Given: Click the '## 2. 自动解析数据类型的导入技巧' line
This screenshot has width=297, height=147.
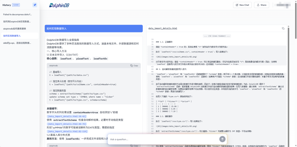Looking at the screenshot, I should [x=172, y=69].
